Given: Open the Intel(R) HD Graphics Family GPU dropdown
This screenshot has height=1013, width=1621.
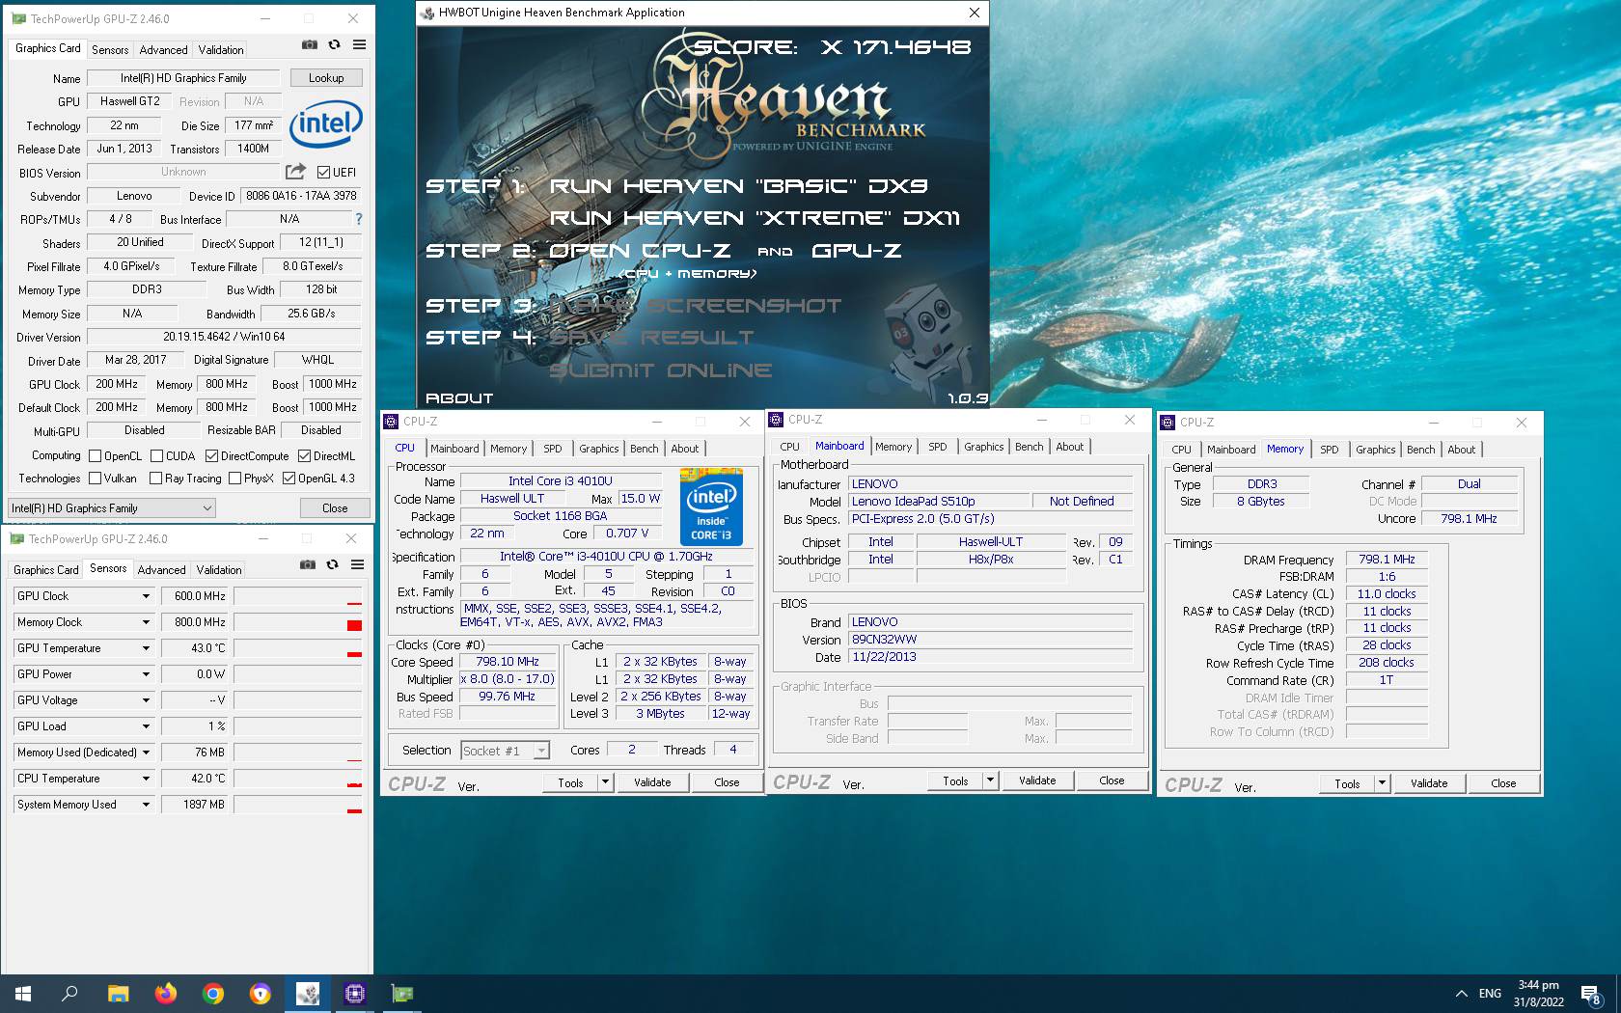Looking at the screenshot, I should coord(112,508).
